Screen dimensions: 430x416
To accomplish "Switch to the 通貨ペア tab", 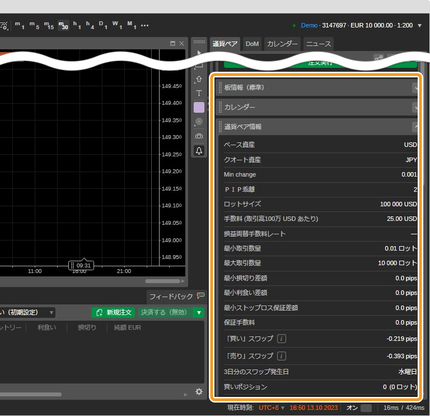I will coord(225,44).
